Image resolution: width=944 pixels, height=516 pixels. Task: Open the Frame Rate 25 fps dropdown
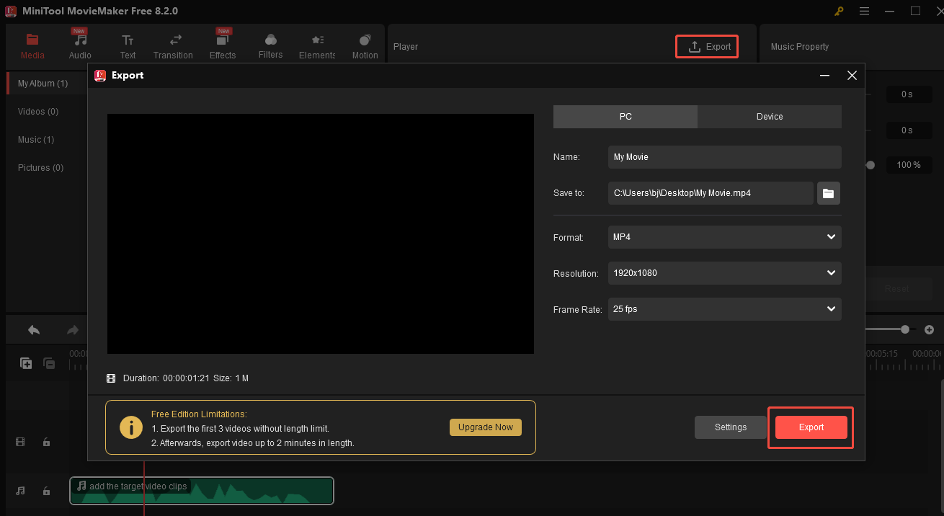(725, 309)
